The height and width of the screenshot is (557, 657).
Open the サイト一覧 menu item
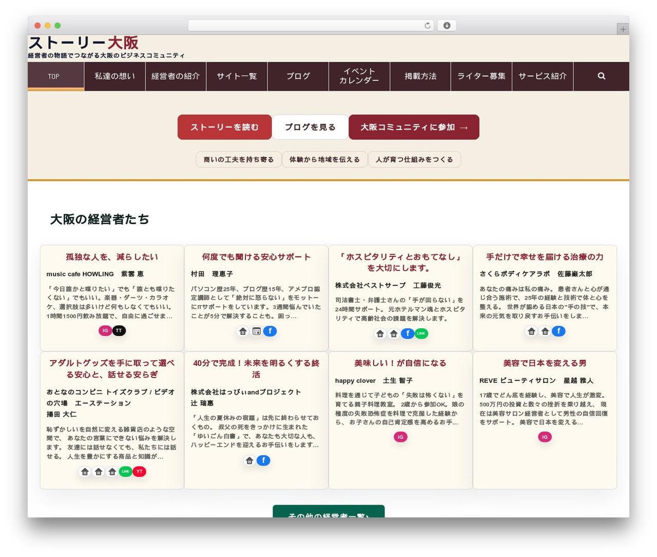[x=237, y=77]
